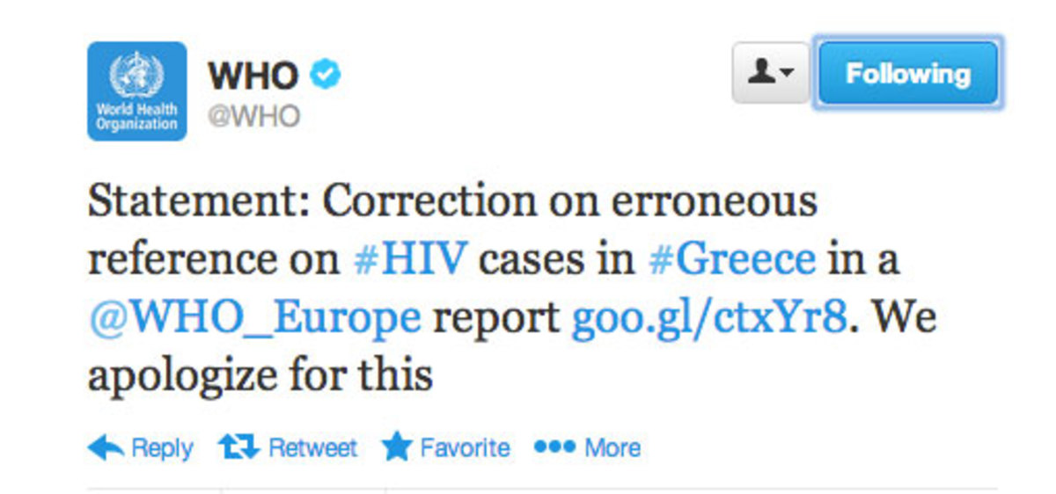
Task: Click the tweet text 'apologize for this'
Action: click(x=260, y=377)
